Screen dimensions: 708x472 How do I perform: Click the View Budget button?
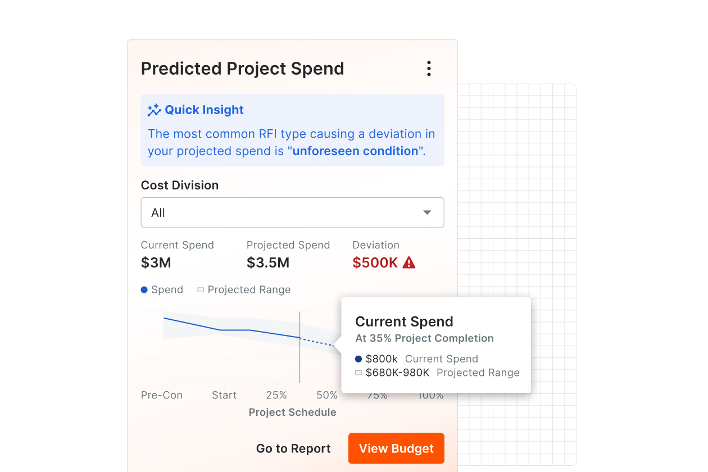click(x=396, y=448)
